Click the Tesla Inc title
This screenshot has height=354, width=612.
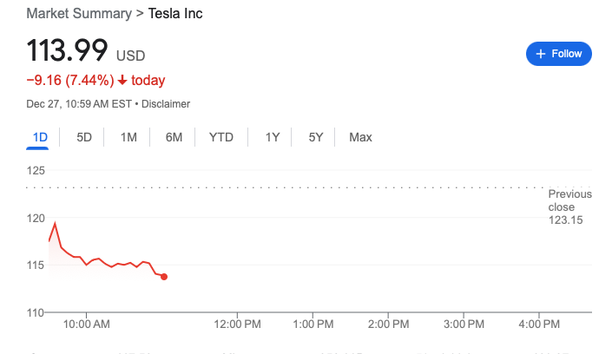pyautogui.click(x=175, y=14)
